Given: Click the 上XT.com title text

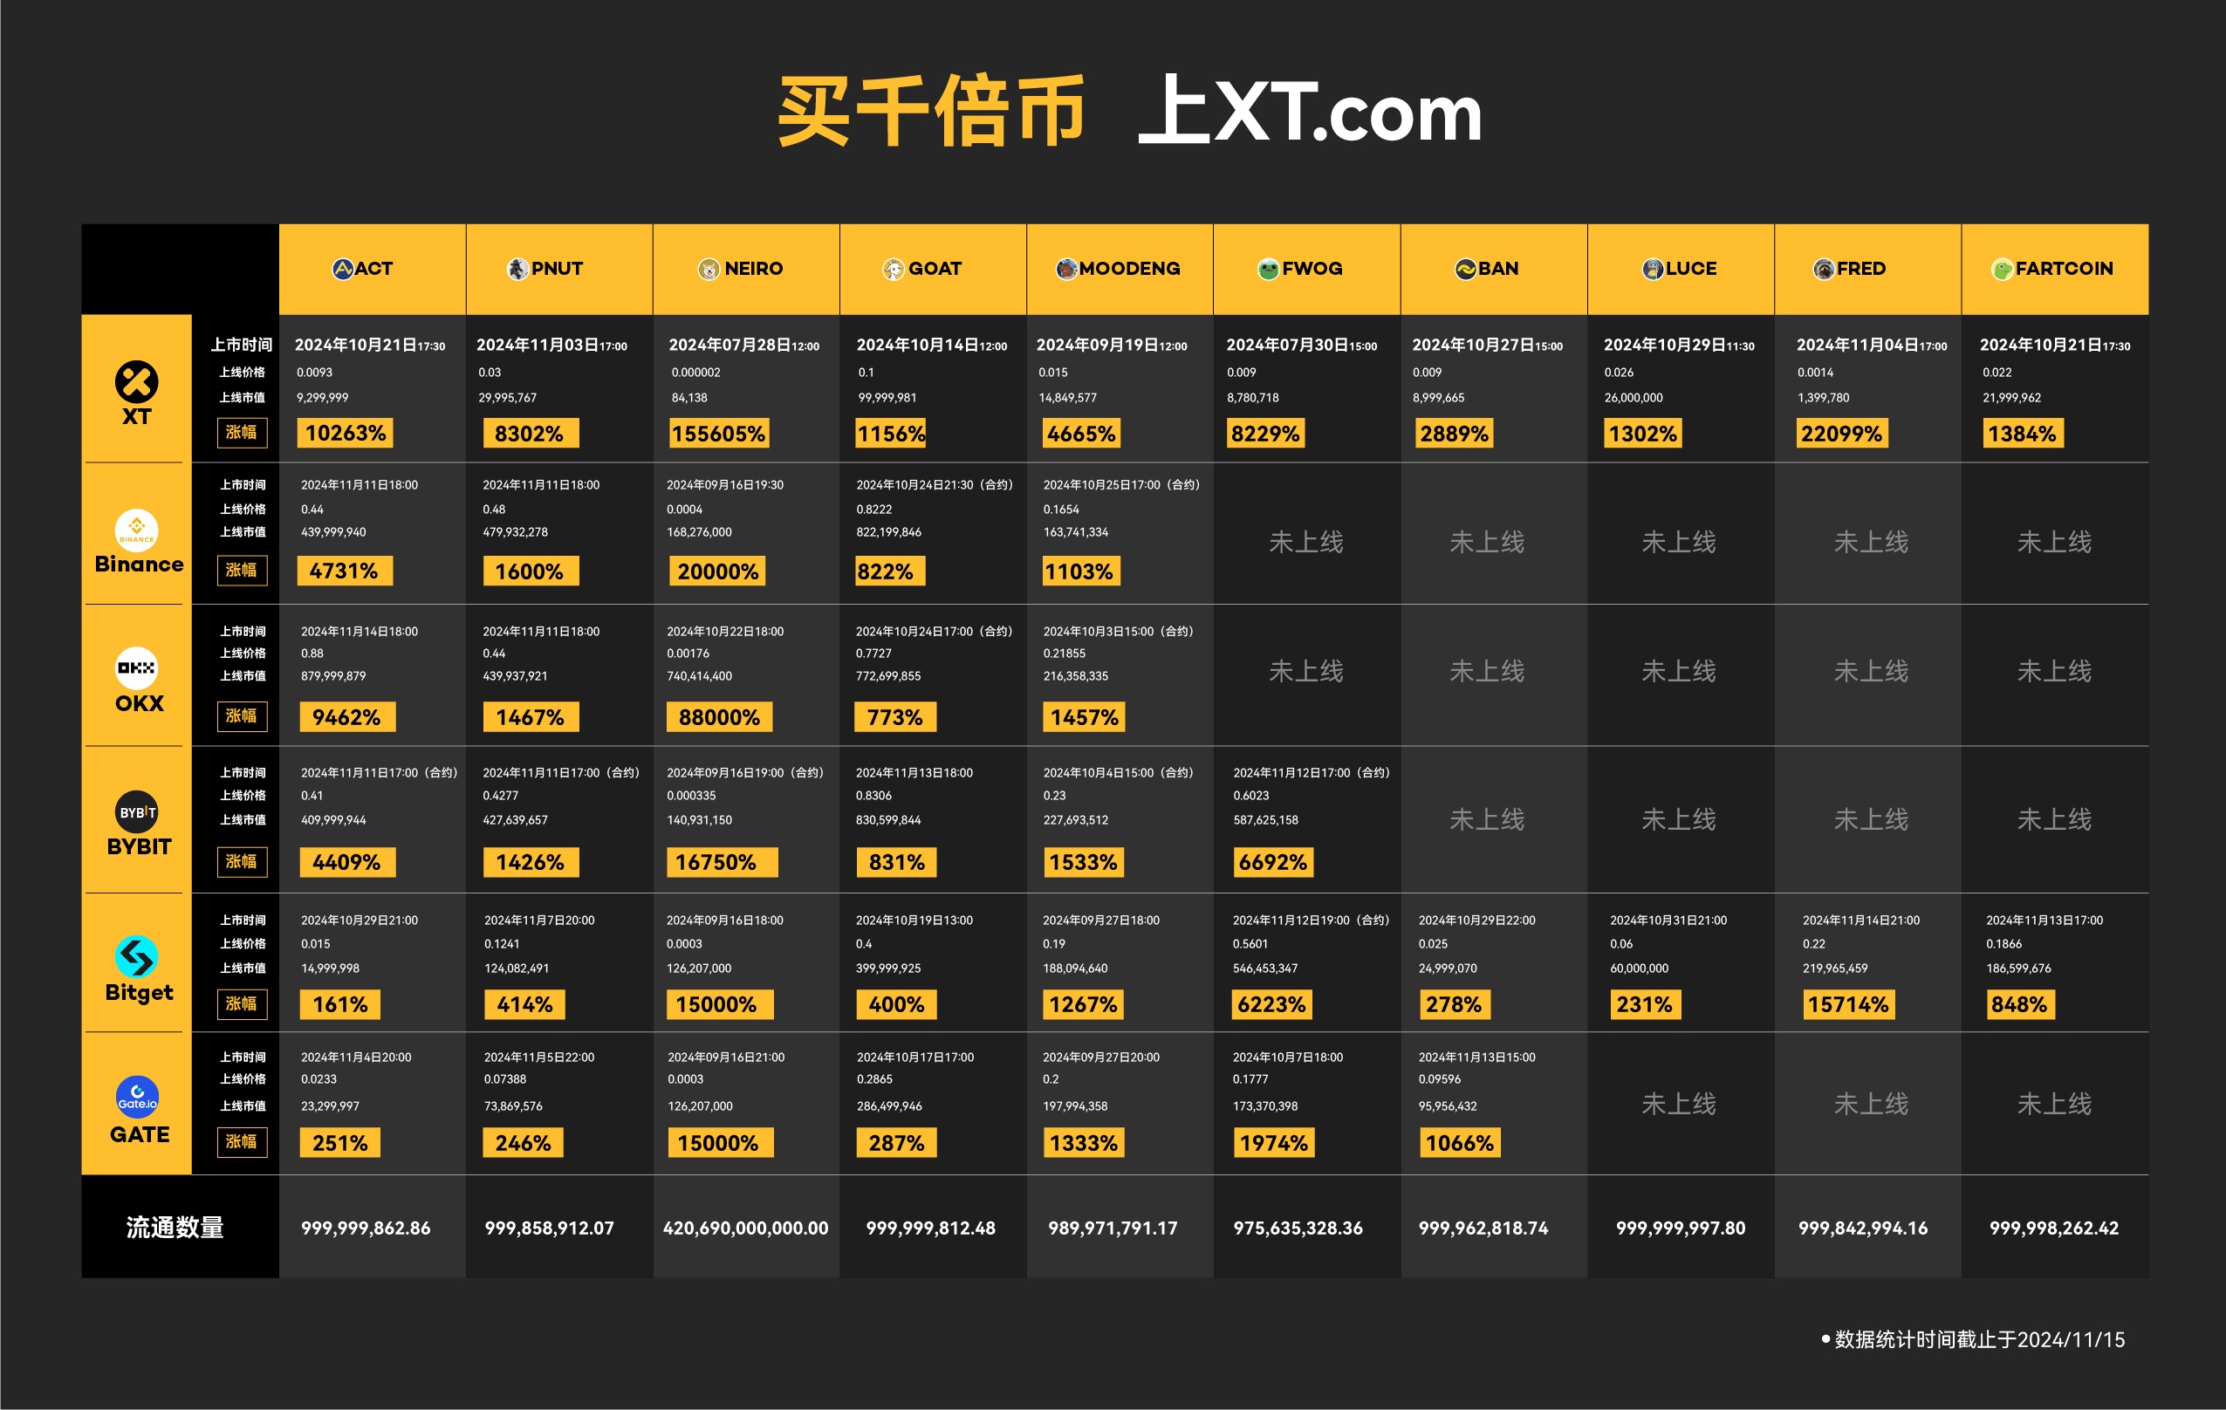Looking at the screenshot, I should [x=1309, y=113].
